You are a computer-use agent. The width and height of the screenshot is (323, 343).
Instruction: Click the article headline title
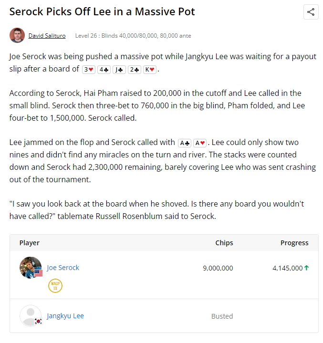102,11
